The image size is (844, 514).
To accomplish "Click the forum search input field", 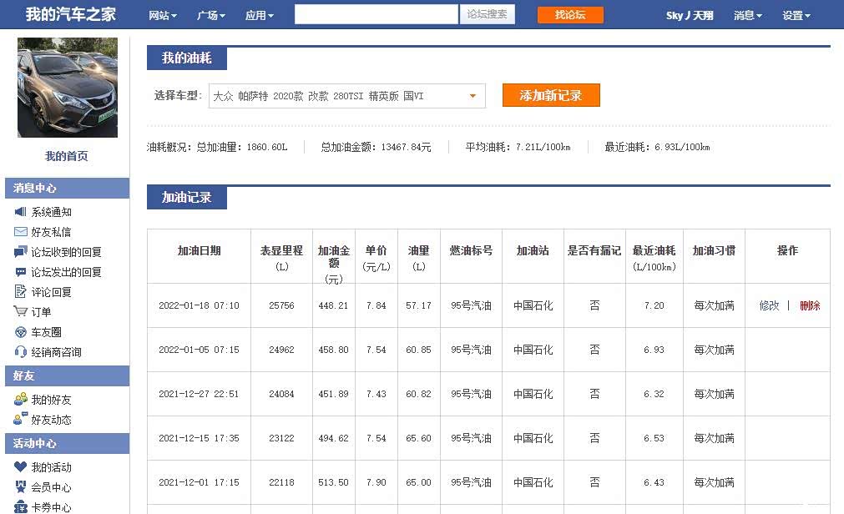I will [x=376, y=14].
